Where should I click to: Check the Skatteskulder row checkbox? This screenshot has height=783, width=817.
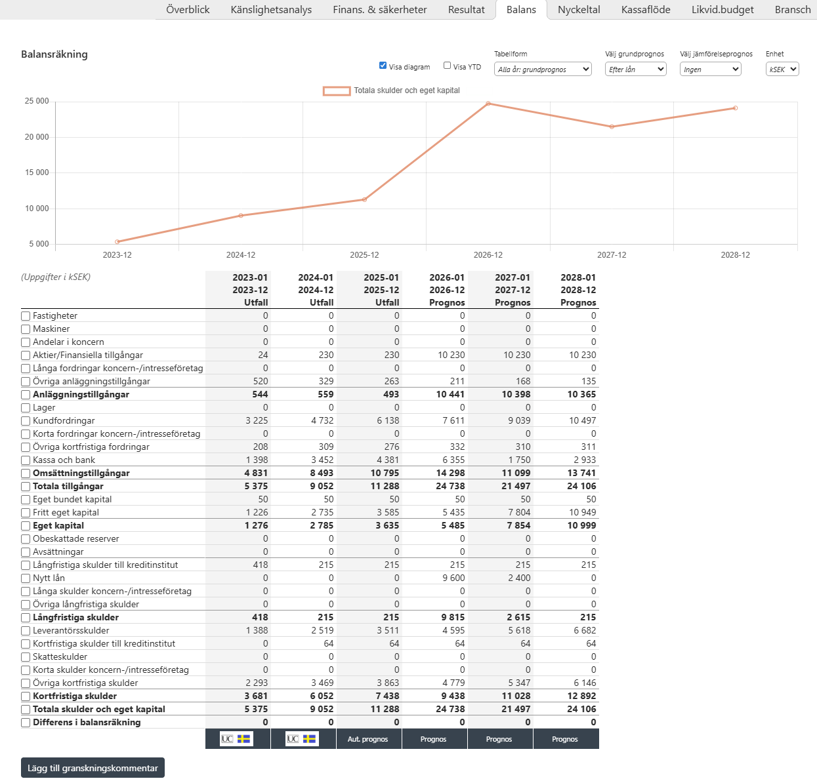[x=26, y=657]
